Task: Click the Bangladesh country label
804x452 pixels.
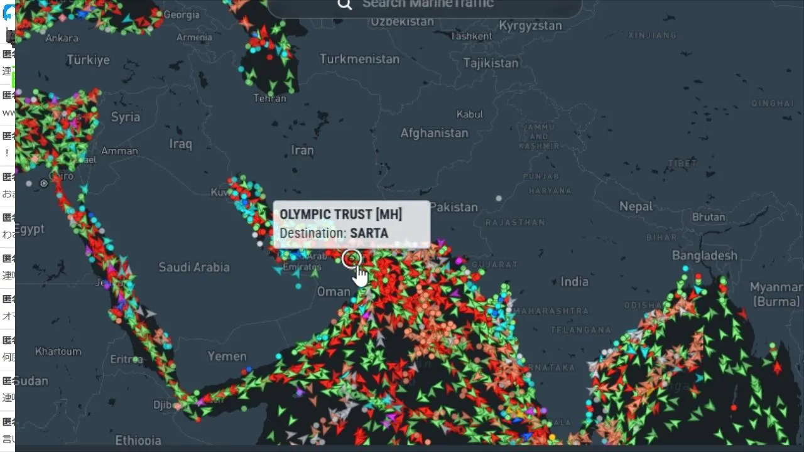Action: click(704, 256)
